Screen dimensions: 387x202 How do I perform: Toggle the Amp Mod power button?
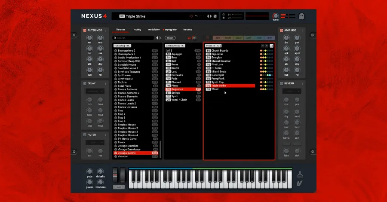pyautogui.click(x=281, y=31)
